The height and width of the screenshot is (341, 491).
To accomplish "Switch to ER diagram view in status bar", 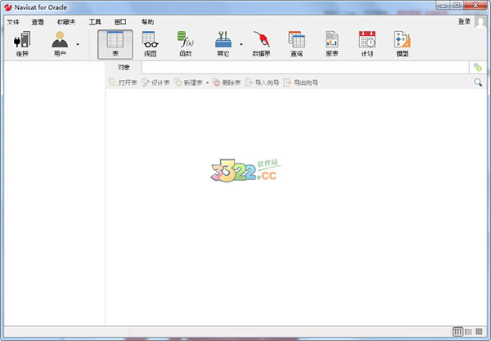I will (x=479, y=331).
